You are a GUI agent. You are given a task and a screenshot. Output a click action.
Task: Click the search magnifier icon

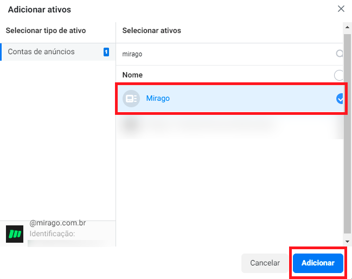pos(339,54)
